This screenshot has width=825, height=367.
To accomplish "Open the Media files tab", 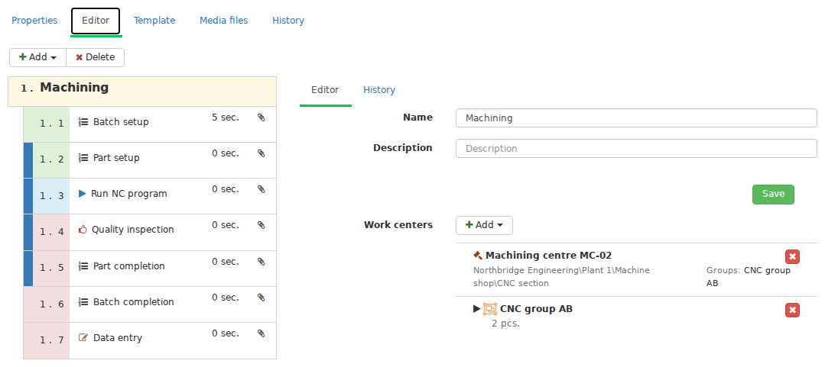I will point(223,21).
